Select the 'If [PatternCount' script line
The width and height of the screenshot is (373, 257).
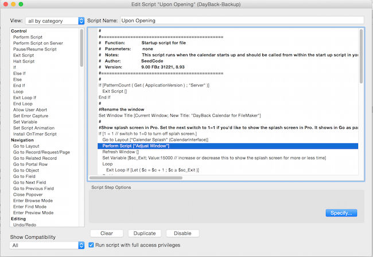(x=154, y=85)
